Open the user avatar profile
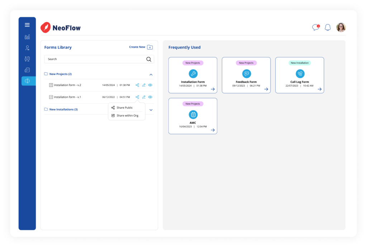The height and width of the screenshot is (247, 367). coord(341,27)
